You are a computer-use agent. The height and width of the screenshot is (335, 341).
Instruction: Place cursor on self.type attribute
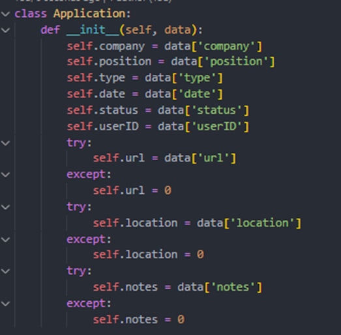tap(96, 78)
